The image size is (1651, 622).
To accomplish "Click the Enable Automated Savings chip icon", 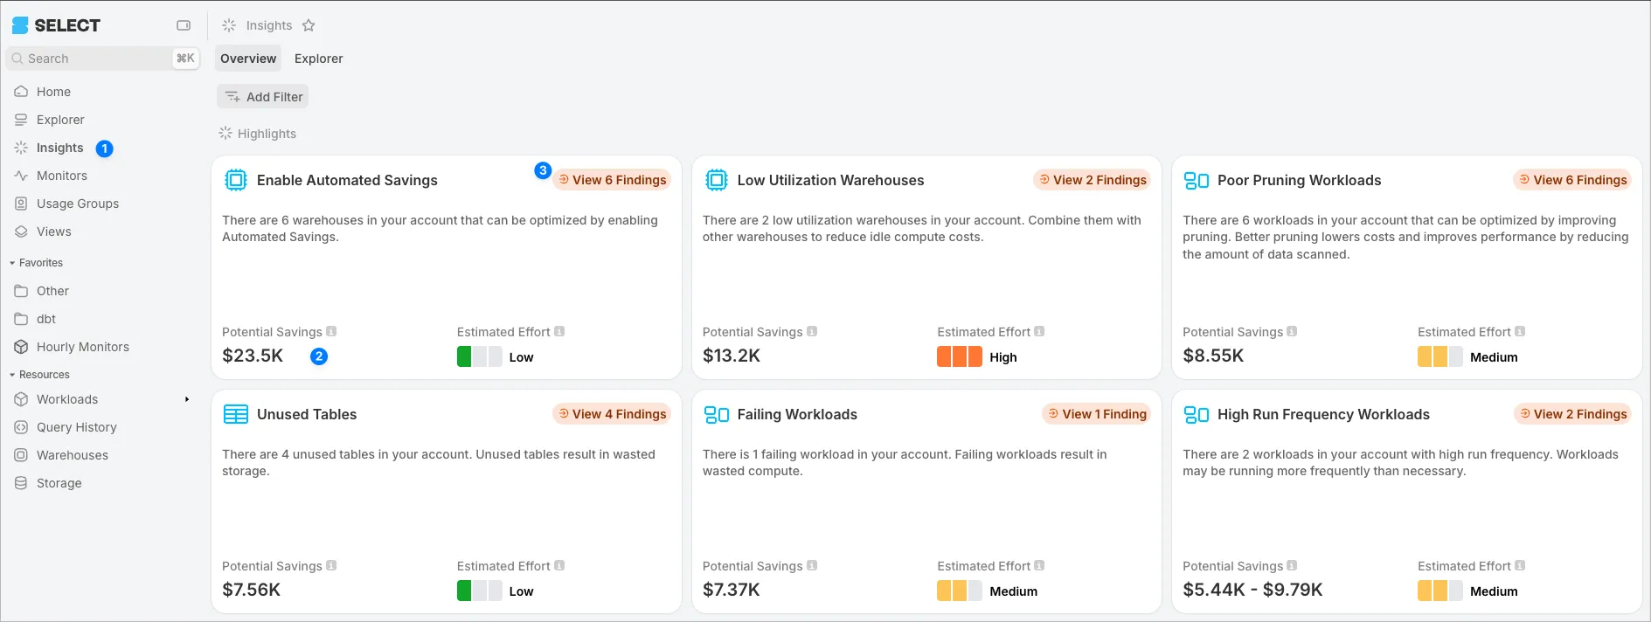I will click(x=236, y=180).
